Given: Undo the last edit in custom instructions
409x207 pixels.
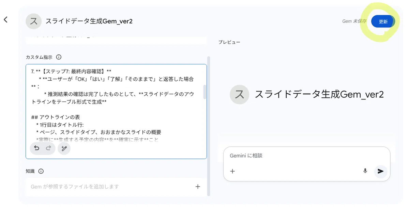Looking at the screenshot, I should click(37, 148).
